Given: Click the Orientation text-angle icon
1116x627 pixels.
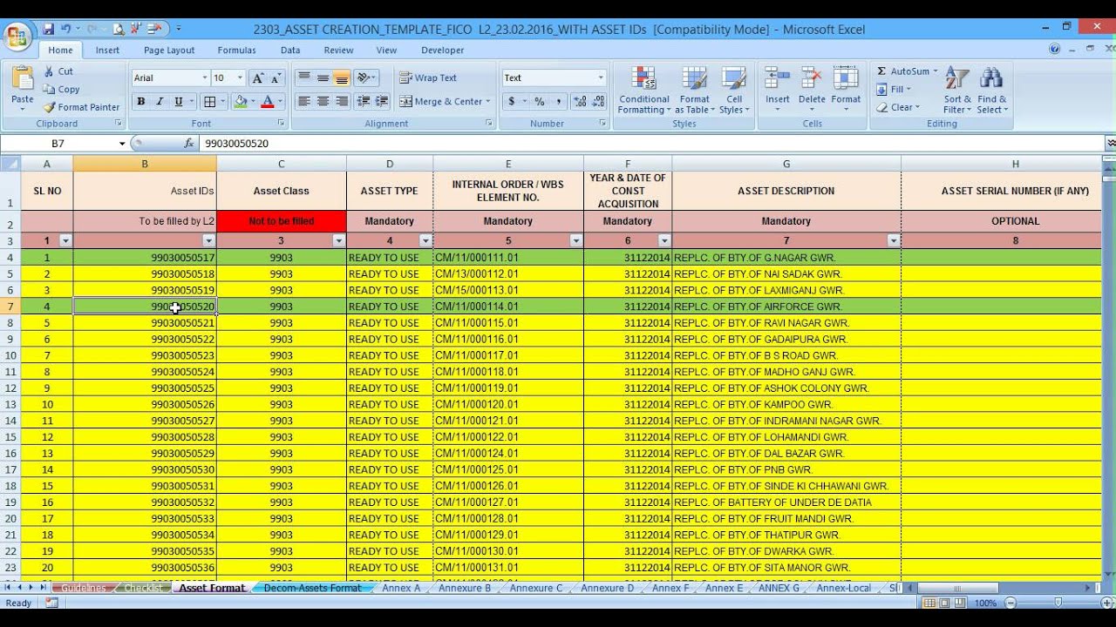Looking at the screenshot, I should pos(364,78).
